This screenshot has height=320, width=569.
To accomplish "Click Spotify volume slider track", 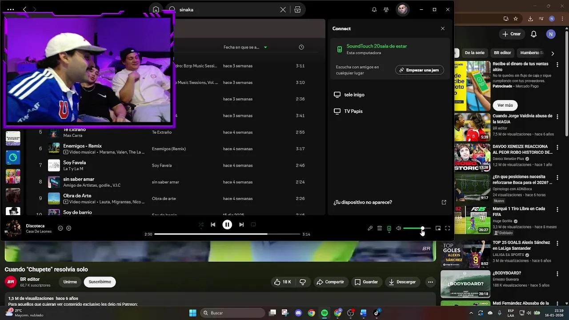I will coord(417,228).
